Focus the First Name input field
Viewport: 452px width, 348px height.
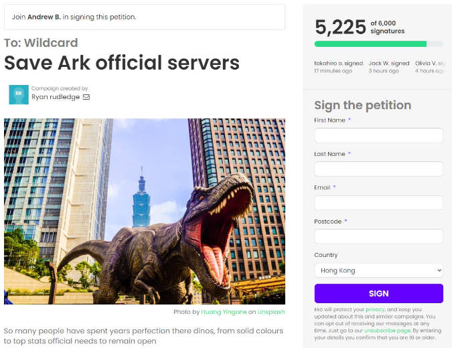378,135
